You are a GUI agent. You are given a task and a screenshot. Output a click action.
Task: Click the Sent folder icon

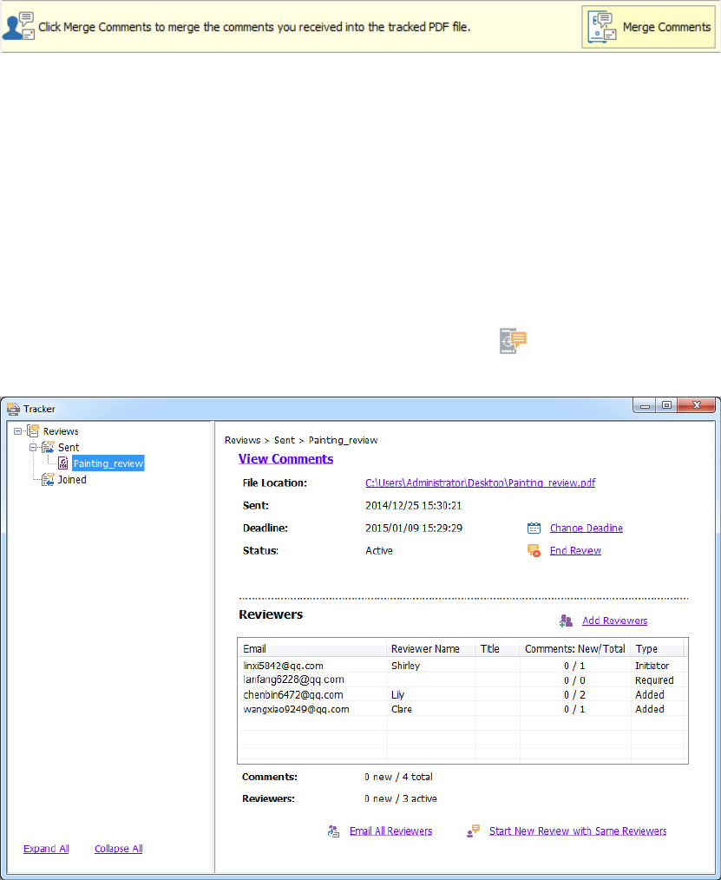(x=49, y=447)
